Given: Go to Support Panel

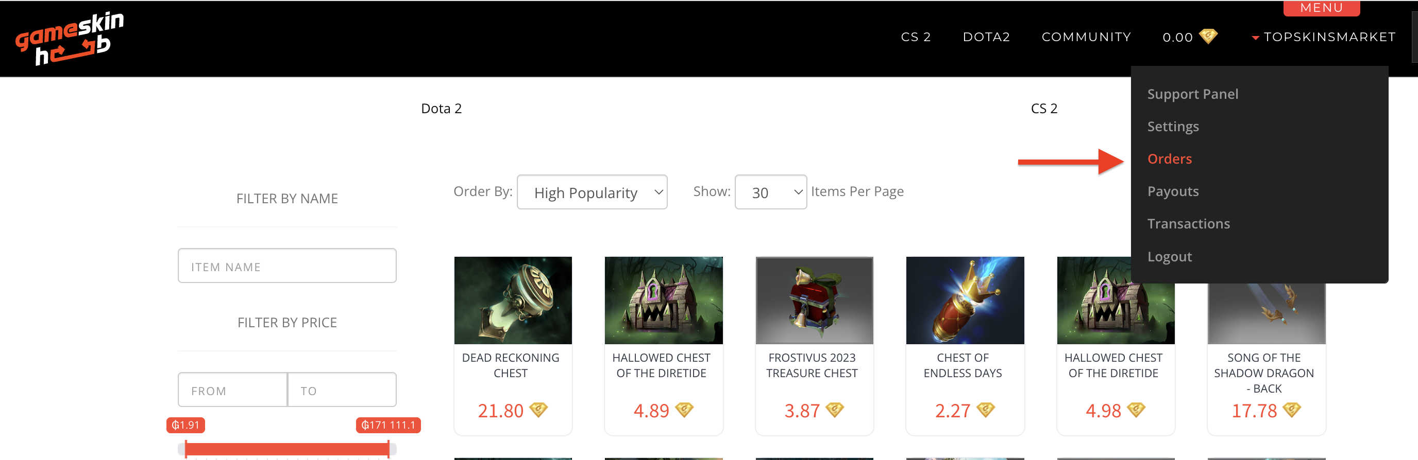Looking at the screenshot, I should click(1192, 94).
